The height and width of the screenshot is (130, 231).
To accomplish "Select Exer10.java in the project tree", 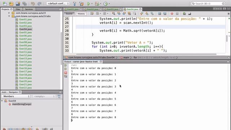I will [x=25, y=49].
